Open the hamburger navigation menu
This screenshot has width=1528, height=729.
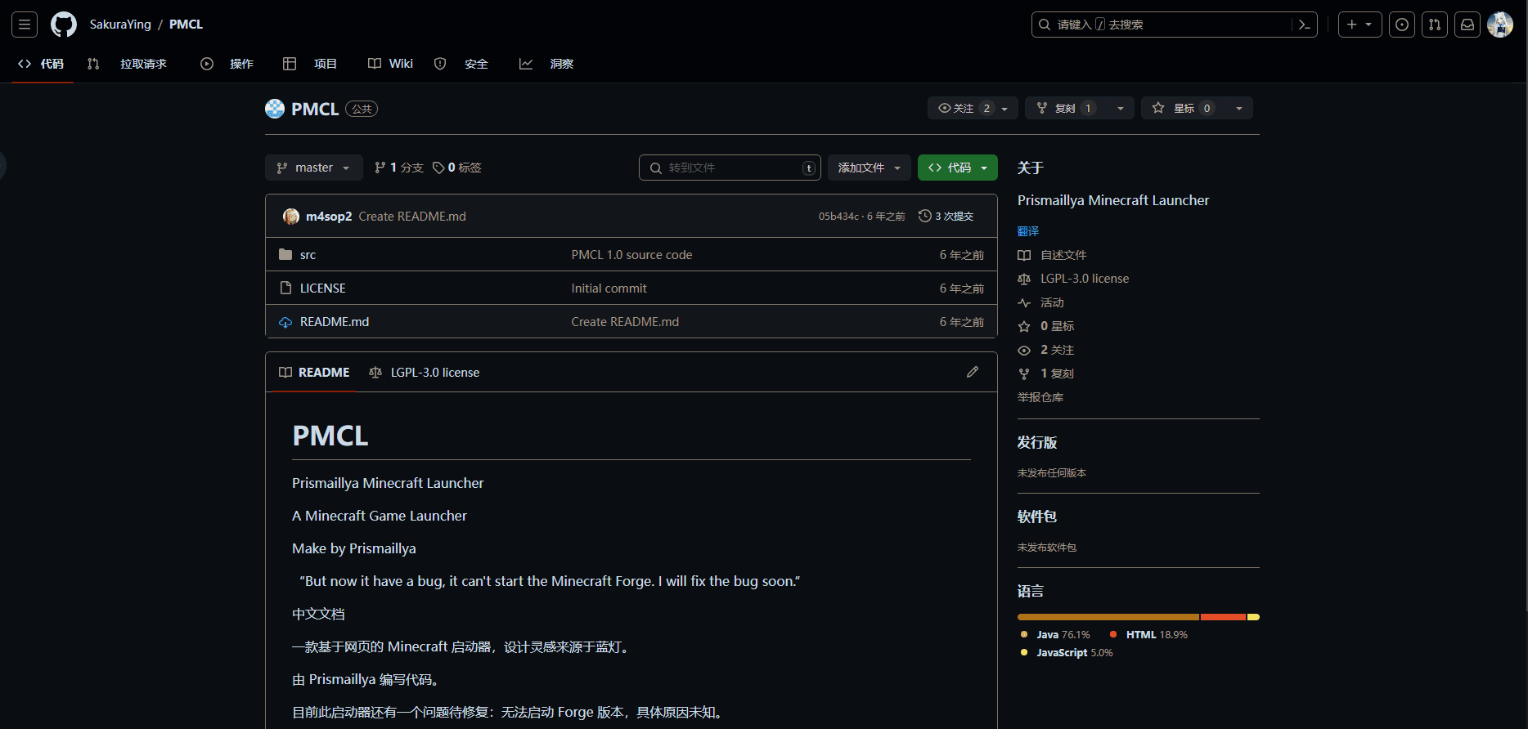point(25,25)
